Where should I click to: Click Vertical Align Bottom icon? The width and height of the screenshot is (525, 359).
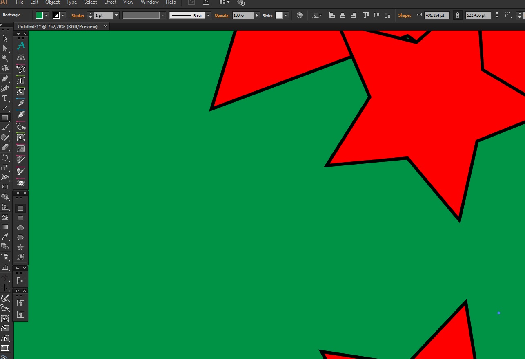pyautogui.click(x=387, y=15)
